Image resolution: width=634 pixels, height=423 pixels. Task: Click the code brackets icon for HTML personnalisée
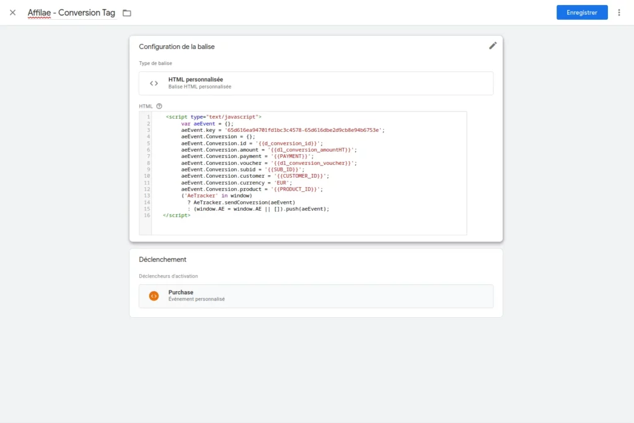click(x=154, y=83)
